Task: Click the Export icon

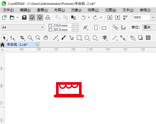Action: coord(118,17)
